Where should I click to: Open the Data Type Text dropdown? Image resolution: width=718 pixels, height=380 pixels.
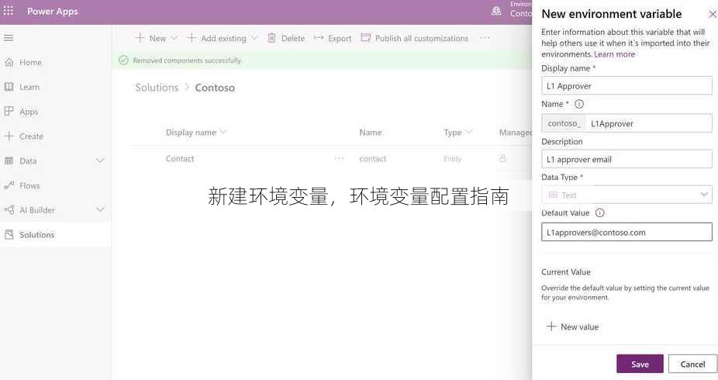point(627,195)
